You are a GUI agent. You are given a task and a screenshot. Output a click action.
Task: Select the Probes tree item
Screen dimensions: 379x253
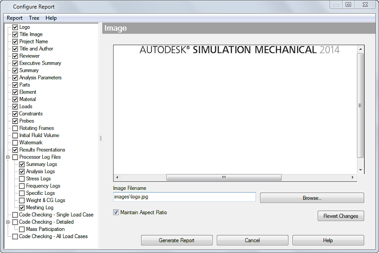point(27,121)
